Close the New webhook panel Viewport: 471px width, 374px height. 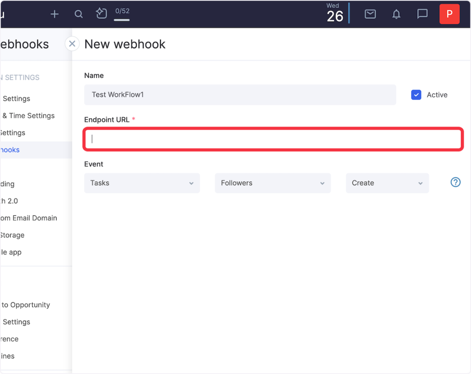click(x=72, y=44)
